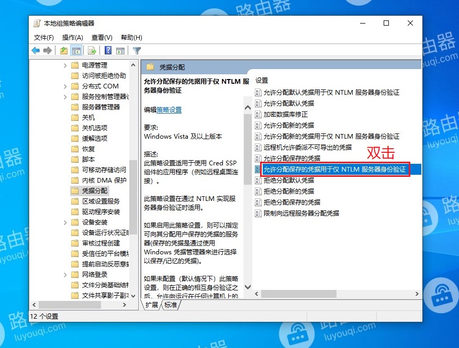Select the 脚本 folder in the tree
Viewport: 459px width, 348px height.
pos(88,160)
